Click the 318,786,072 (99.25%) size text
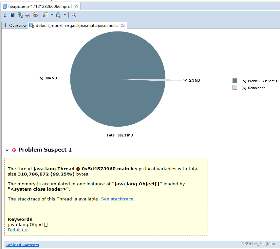This screenshot has height=249, width=280. coord(46,174)
